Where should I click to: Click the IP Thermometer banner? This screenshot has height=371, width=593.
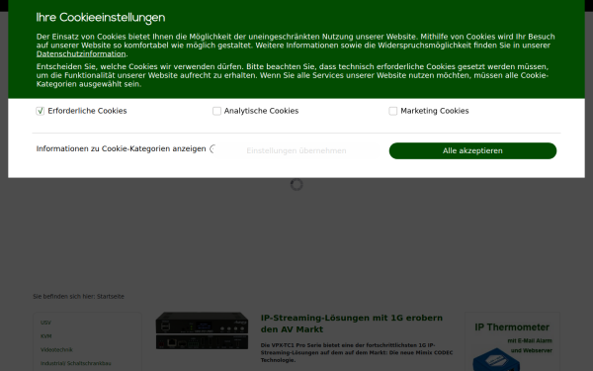point(512,341)
